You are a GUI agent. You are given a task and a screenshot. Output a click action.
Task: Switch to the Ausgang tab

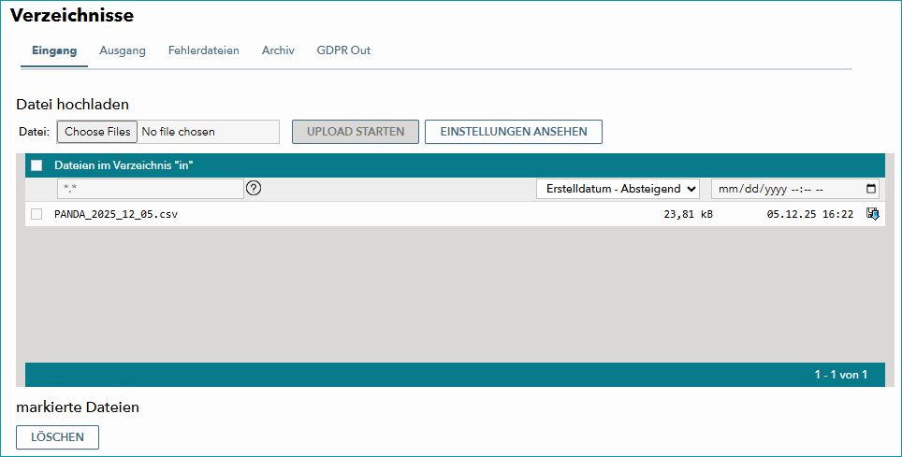[123, 50]
